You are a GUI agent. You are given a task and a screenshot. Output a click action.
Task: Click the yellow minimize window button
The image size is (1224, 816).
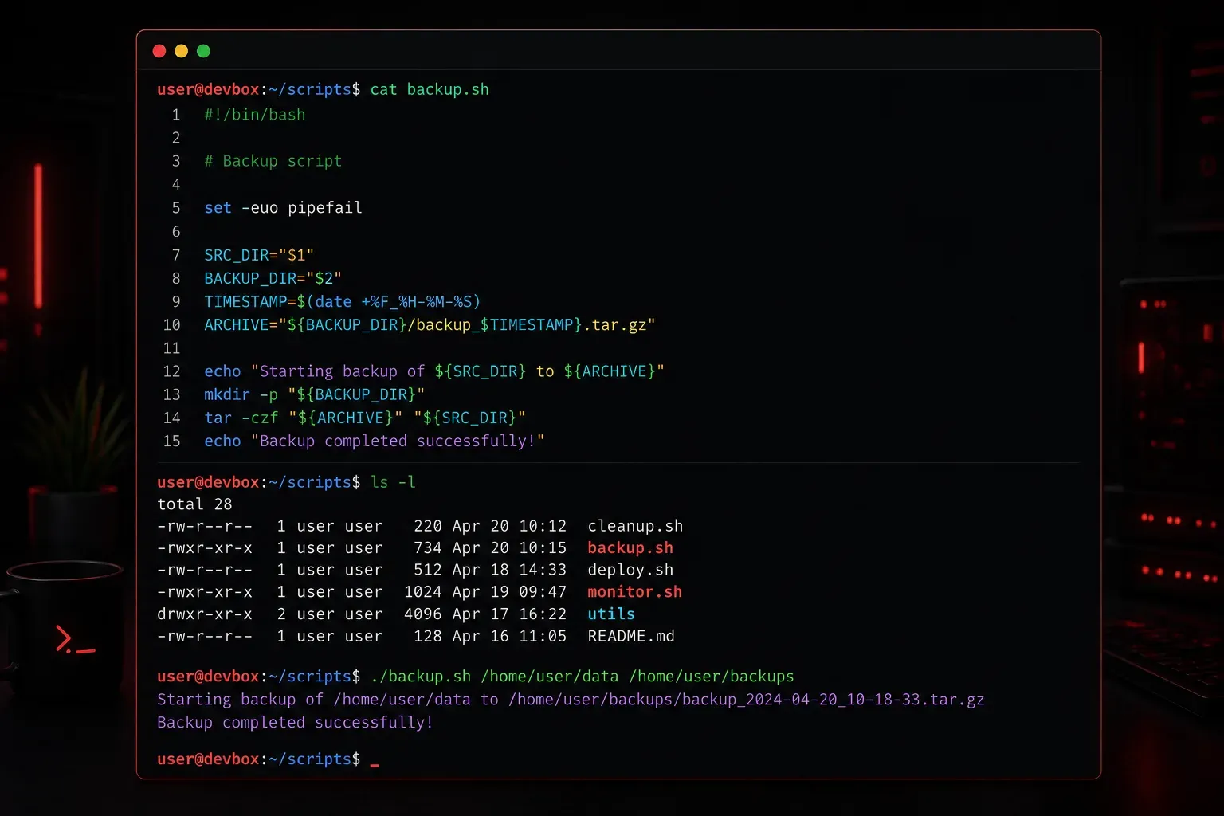(x=182, y=51)
